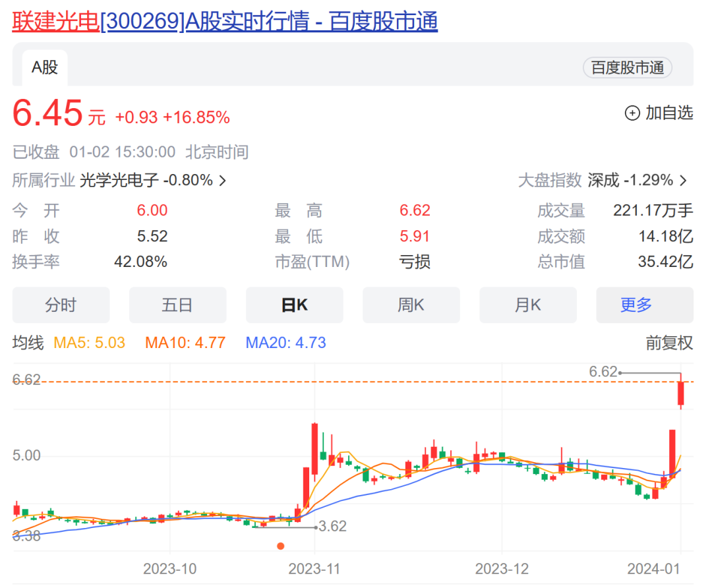Click the 2023-10 date axis label
The image size is (712, 588).
point(170,569)
